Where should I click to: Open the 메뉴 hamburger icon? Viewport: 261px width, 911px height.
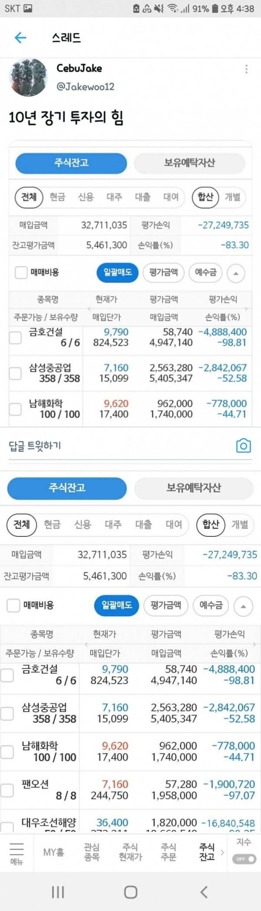(17, 853)
